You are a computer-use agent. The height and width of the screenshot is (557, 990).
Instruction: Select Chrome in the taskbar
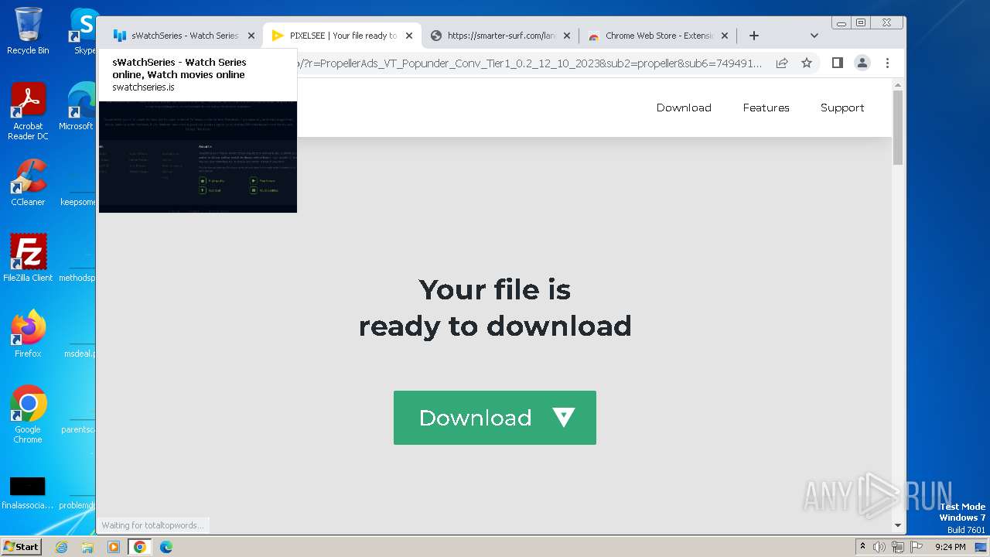140,547
